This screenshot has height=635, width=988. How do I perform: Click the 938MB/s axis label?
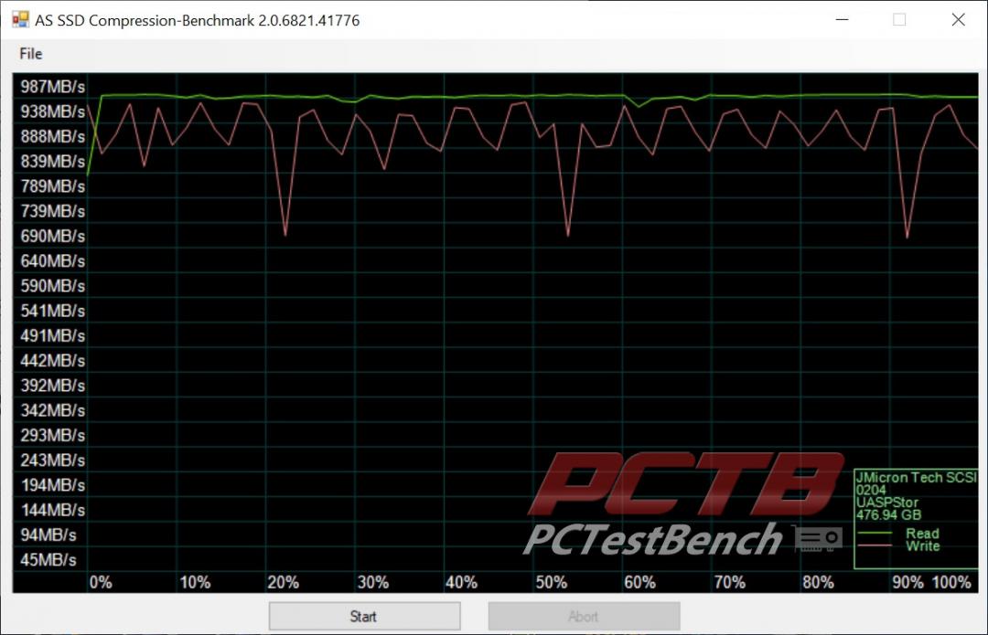[x=52, y=111]
